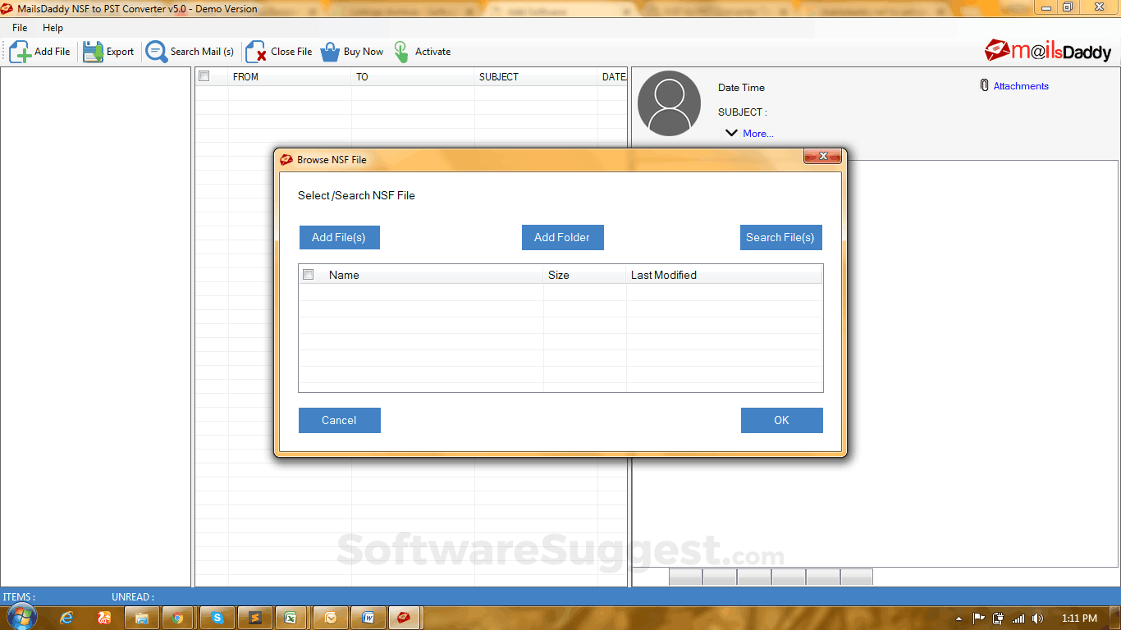The height and width of the screenshot is (630, 1121).
Task: Open the Help menu
Action: (53, 28)
